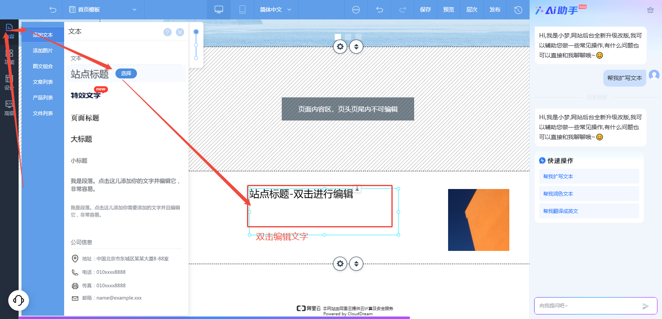Select the orange building image on canvas
The image size is (662, 319).
pyautogui.click(x=479, y=220)
